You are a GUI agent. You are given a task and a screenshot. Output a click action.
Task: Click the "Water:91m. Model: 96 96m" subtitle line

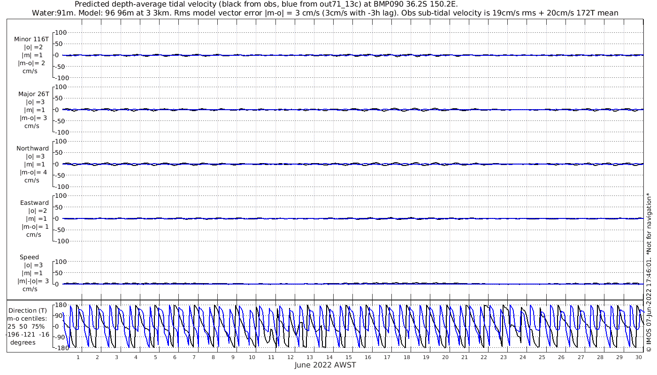point(325,13)
